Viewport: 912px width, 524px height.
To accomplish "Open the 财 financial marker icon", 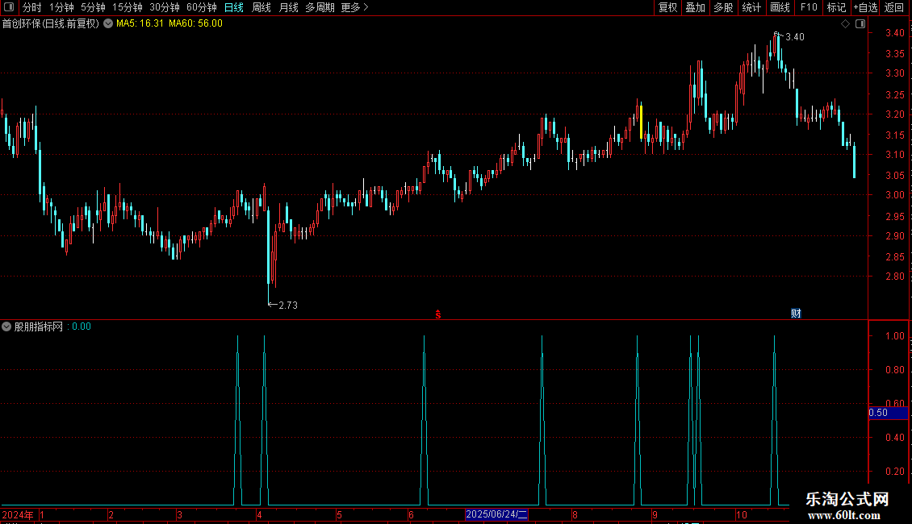I will point(796,314).
